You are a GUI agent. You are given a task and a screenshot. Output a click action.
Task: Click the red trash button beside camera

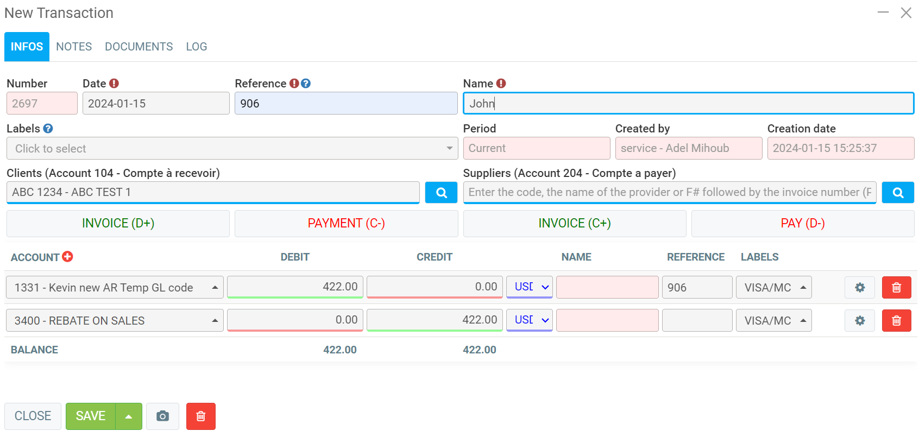(200, 416)
